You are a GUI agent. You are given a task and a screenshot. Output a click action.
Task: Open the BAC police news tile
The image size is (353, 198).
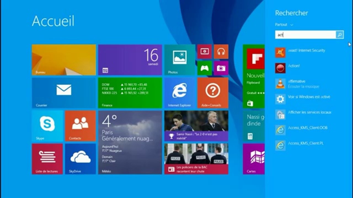pyautogui.click(x=196, y=159)
